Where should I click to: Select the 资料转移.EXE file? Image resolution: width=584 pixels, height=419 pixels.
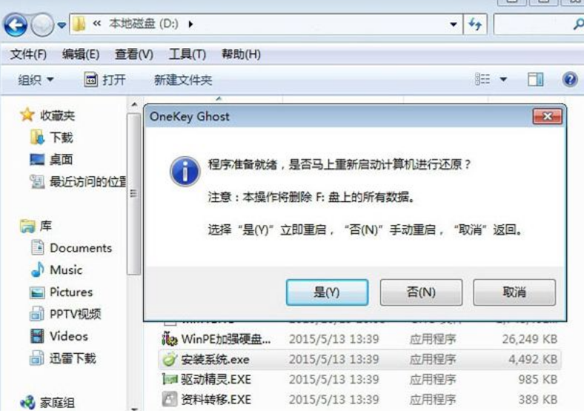click(207, 399)
